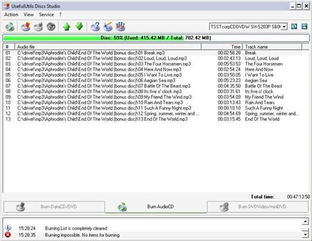Click the erase disc icon with pencil
Screen dimensions: 312x241
click(108, 27)
